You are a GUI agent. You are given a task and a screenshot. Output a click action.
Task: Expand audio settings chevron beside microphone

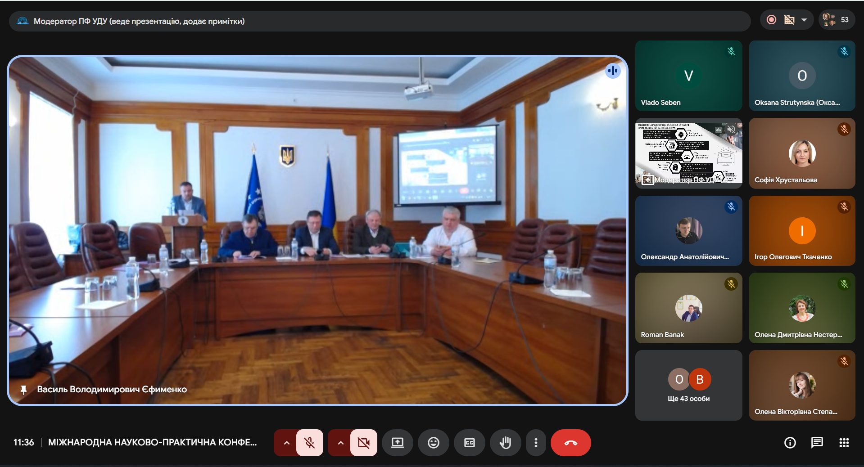286,443
